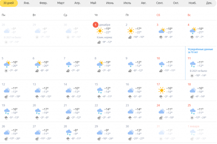
Task: Select the faded '1 января' day
Action: [194, 126]
